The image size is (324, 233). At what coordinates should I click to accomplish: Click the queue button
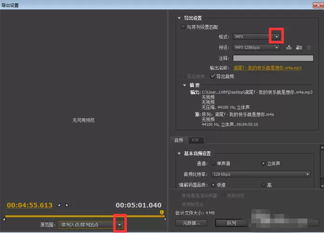[231, 223]
